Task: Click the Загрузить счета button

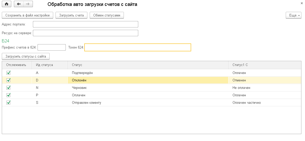Action: (71, 15)
